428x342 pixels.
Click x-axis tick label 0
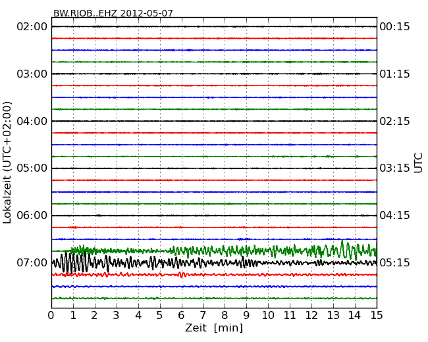click(51, 315)
